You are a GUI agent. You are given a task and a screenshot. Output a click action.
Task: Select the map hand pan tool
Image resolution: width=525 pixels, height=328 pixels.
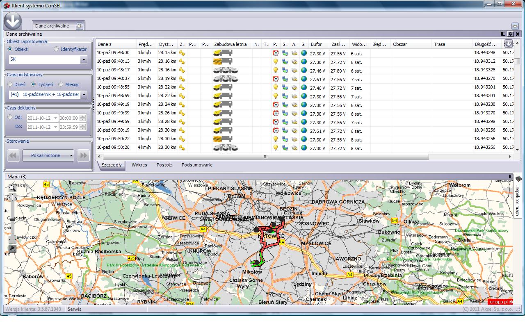[12, 248]
